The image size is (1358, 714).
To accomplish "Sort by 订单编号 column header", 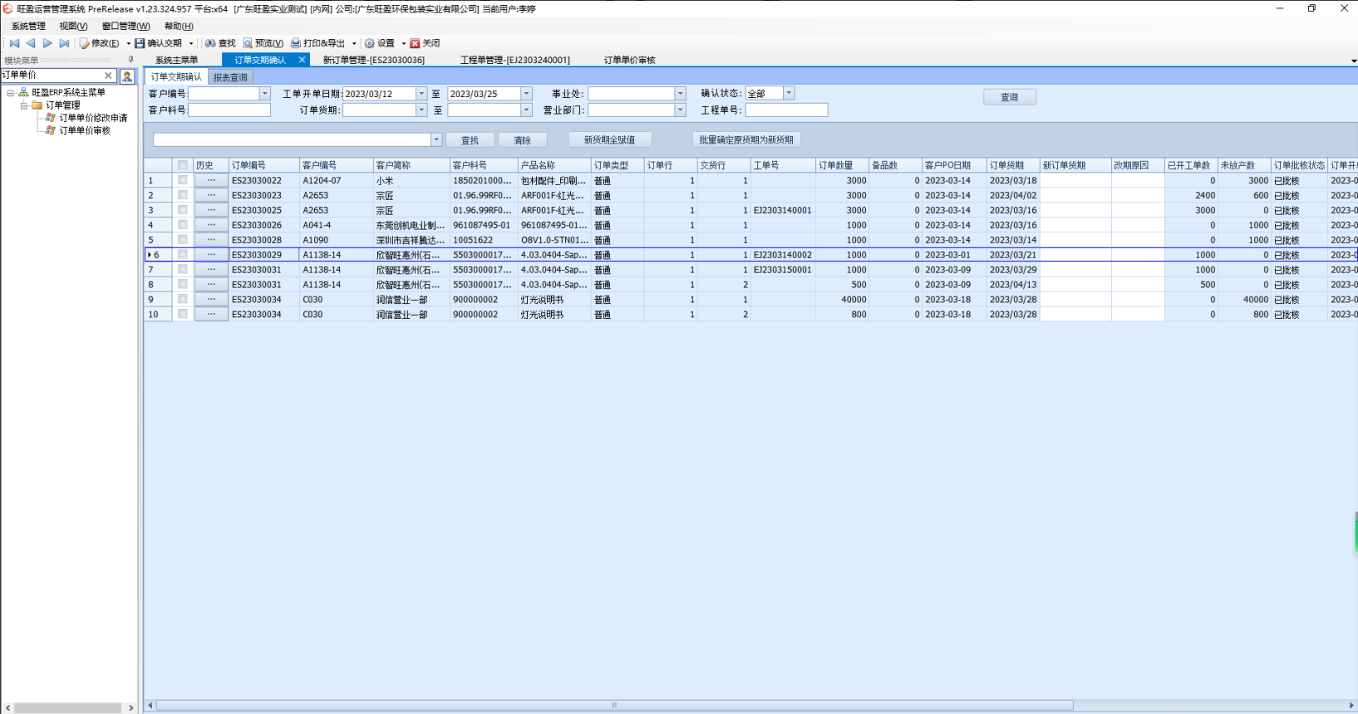I will click(x=263, y=165).
